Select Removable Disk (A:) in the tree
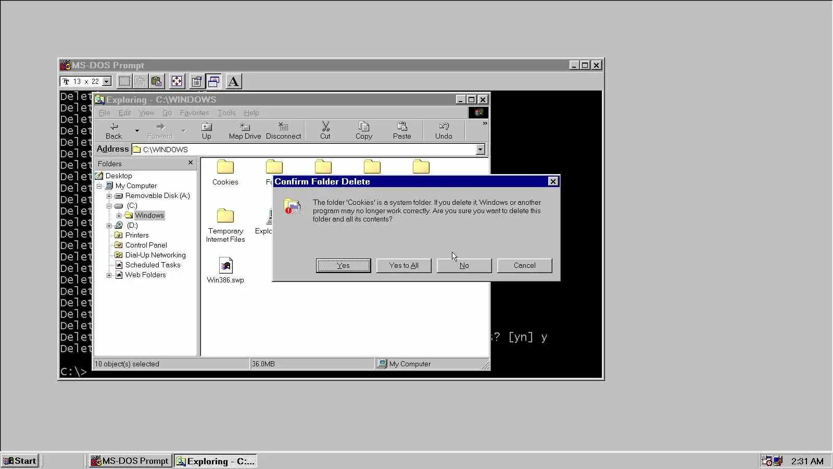833x469 pixels. [x=158, y=195]
